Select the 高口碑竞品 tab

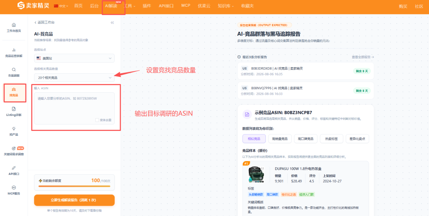305,139
